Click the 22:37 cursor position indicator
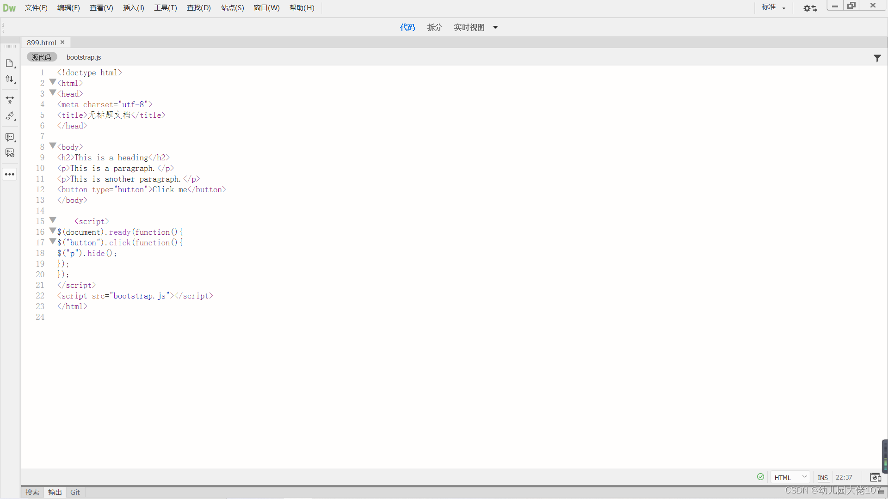The image size is (888, 499). pyautogui.click(x=844, y=477)
